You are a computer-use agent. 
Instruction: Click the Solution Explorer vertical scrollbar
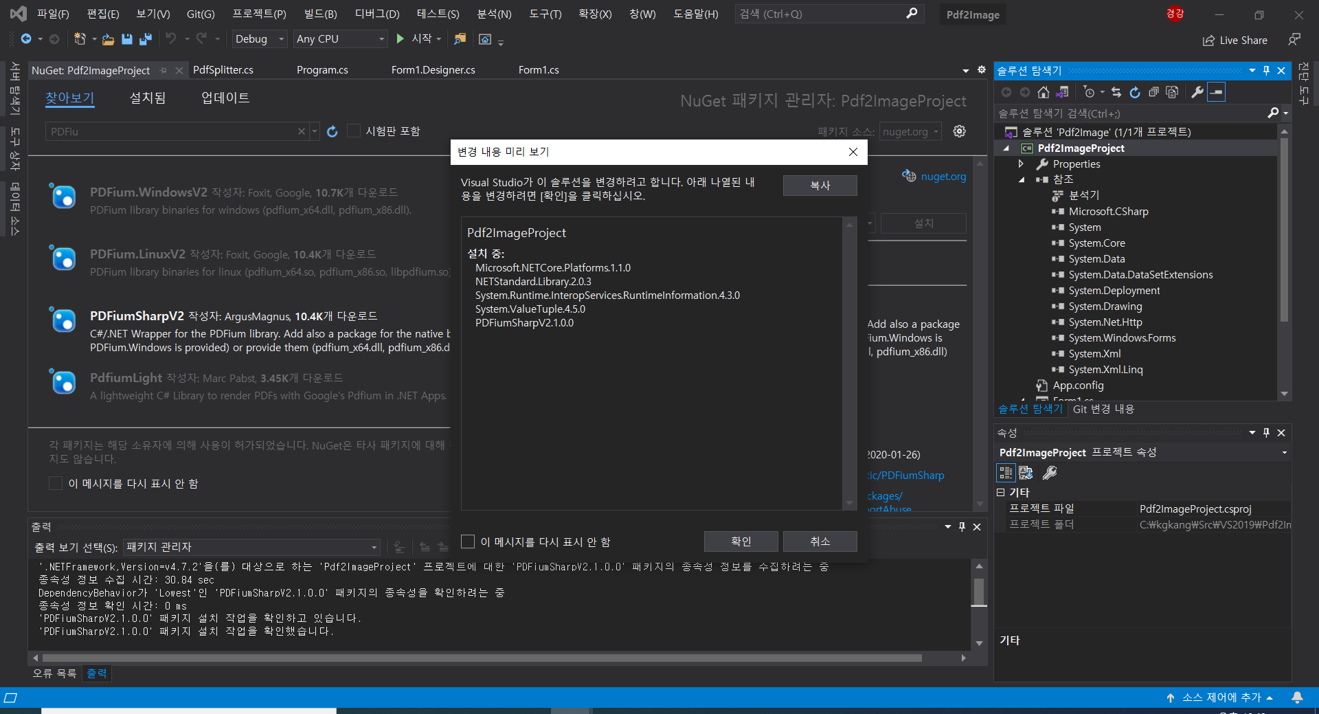click(x=1284, y=230)
